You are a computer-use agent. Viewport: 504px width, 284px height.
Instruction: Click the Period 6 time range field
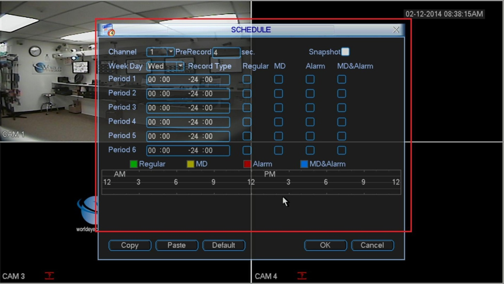pyautogui.click(x=188, y=150)
